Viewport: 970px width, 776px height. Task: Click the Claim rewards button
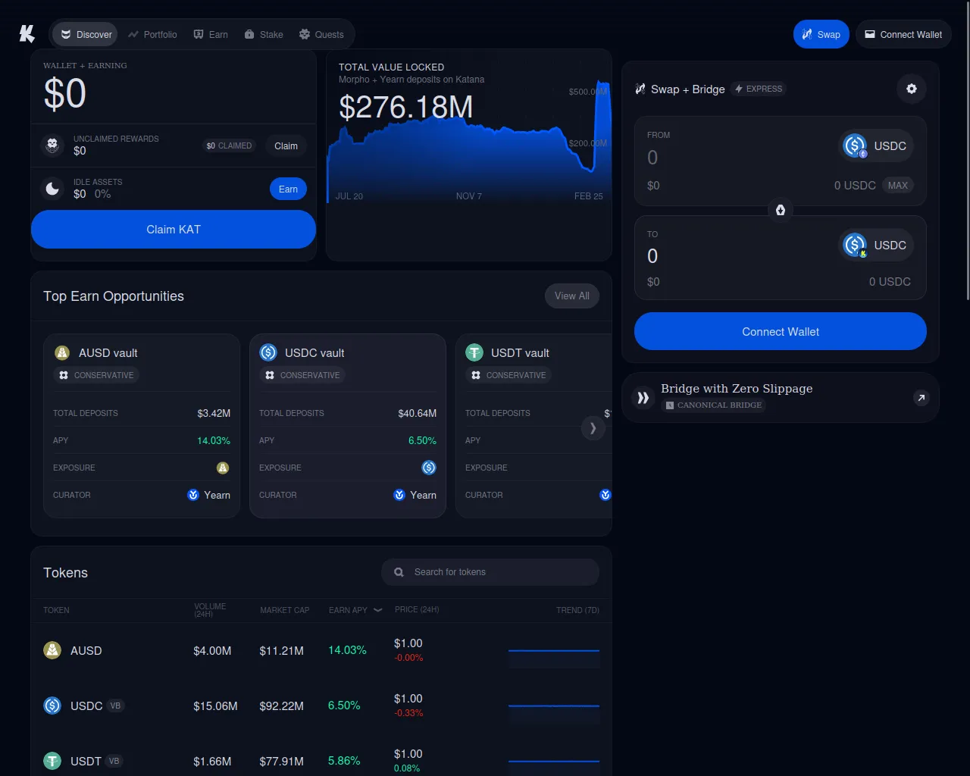point(286,145)
